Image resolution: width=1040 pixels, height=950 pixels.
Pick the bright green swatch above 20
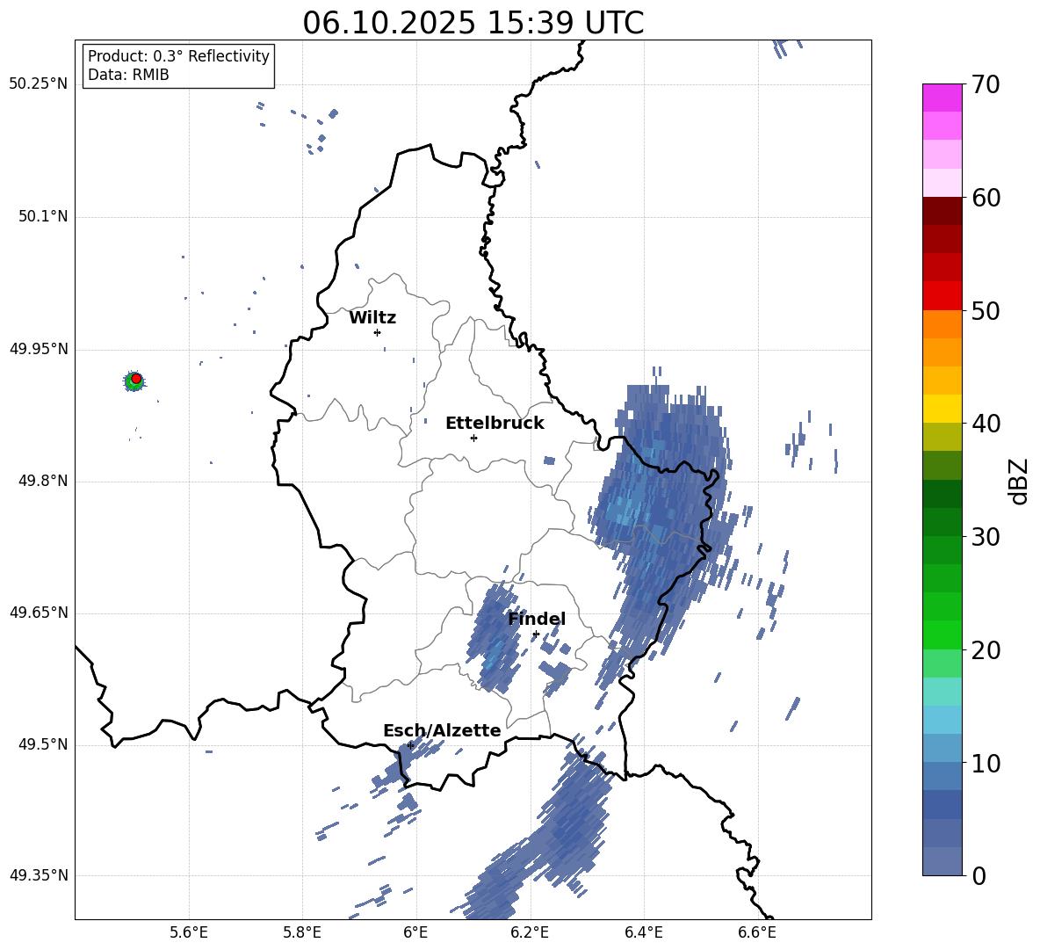click(942, 635)
